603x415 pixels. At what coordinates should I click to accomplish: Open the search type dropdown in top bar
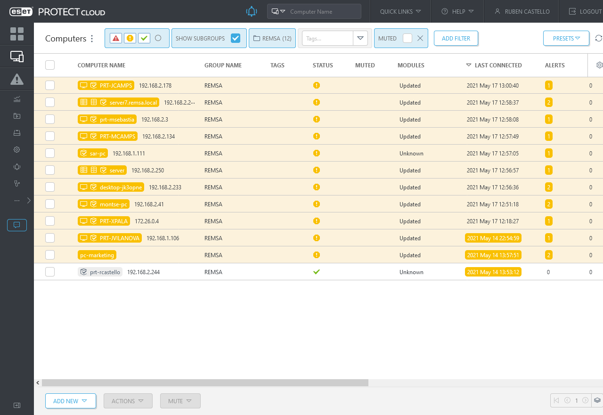point(279,11)
